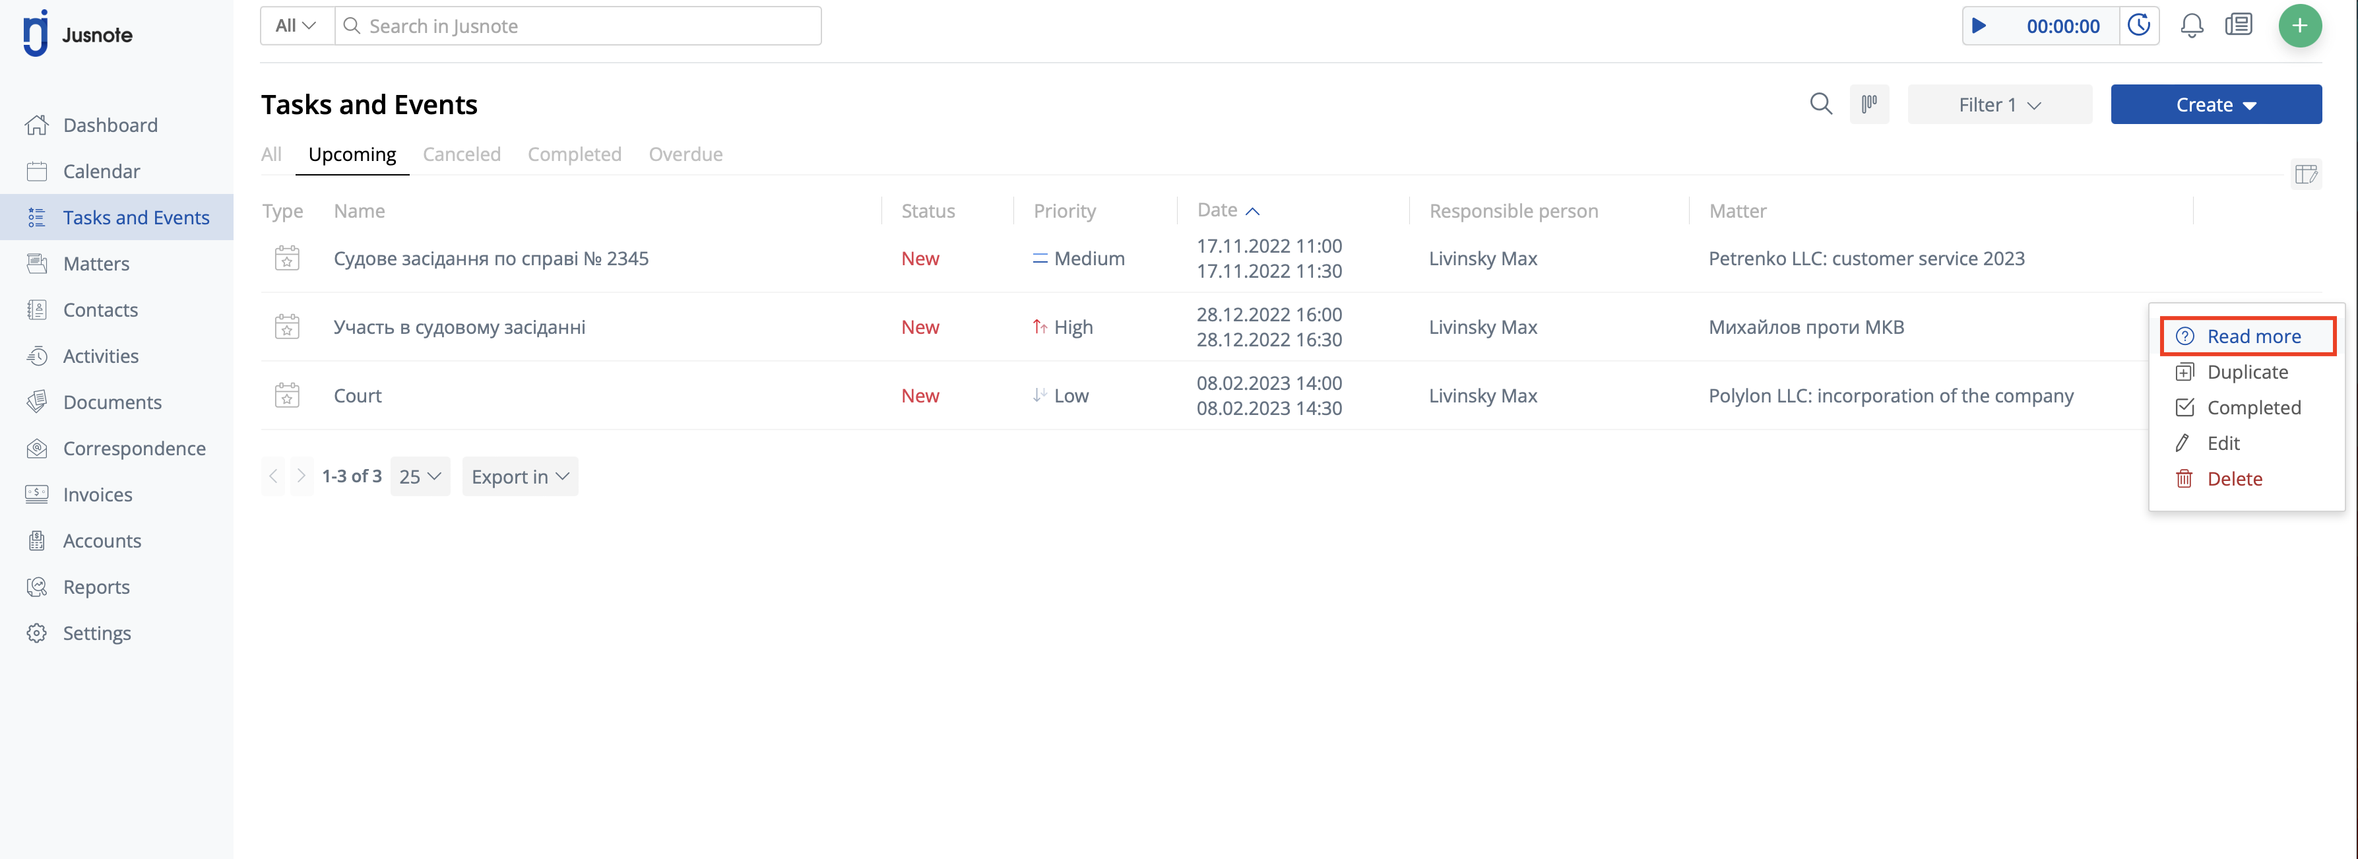This screenshot has width=2358, height=859.
Task: Open Correspondence section
Action: 134,448
